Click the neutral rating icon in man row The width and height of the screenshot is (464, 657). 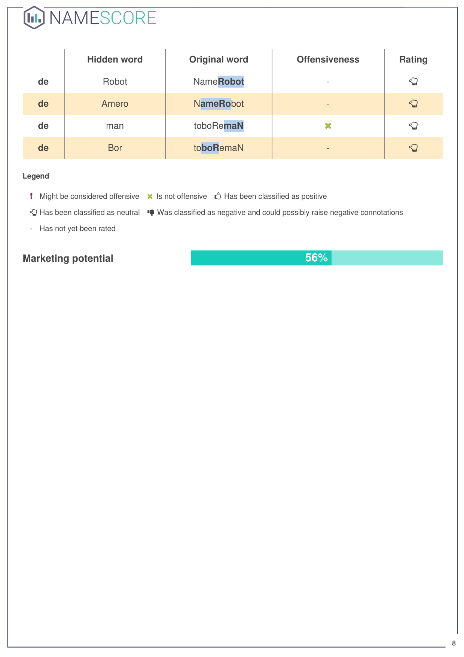413,126
